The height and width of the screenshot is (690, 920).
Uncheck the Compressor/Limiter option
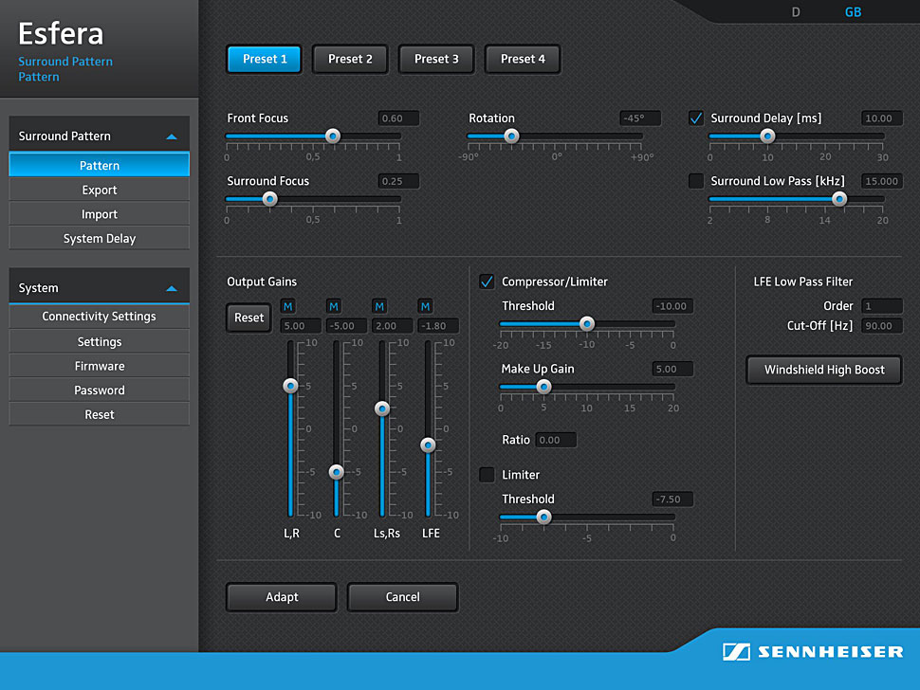[x=487, y=281]
